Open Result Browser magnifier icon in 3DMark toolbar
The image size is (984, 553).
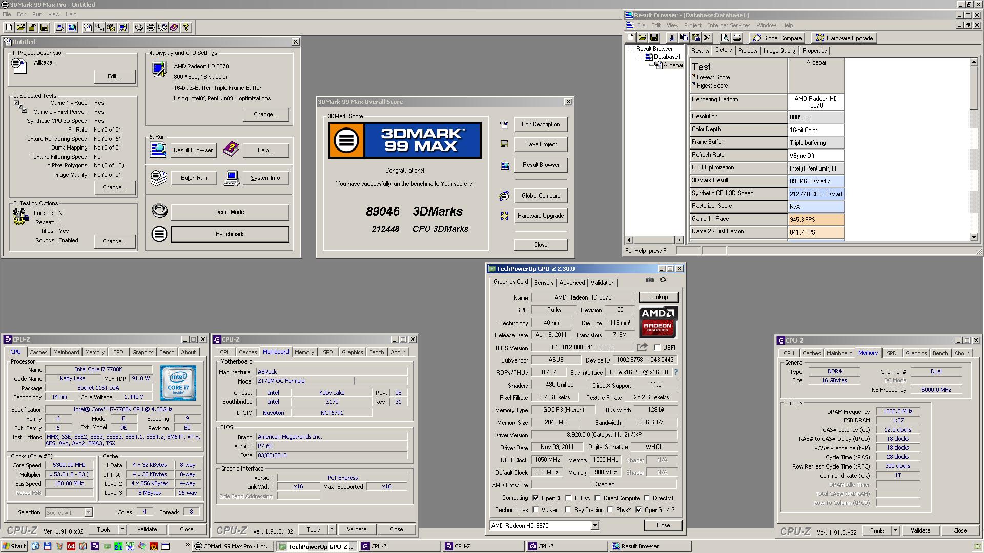pyautogui.click(x=72, y=28)
